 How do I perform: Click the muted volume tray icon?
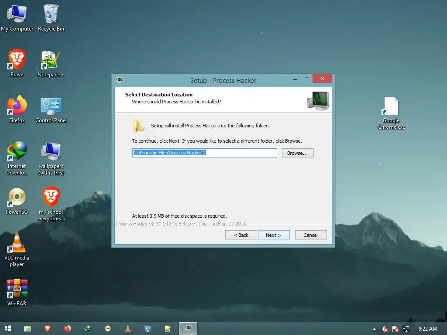385,329
